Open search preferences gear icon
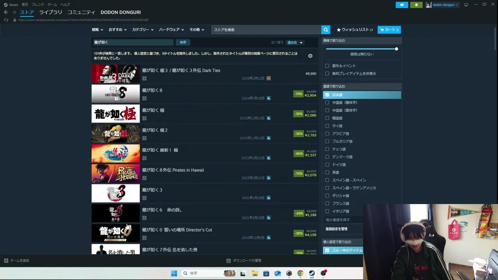The width and height of the screenshot is (498, 280). tap(310, 56)
